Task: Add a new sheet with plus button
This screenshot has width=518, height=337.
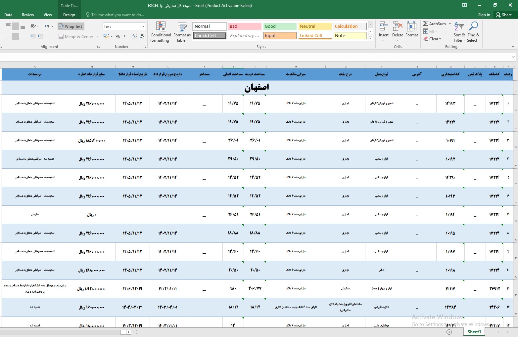Action: [x=449, y=332]
